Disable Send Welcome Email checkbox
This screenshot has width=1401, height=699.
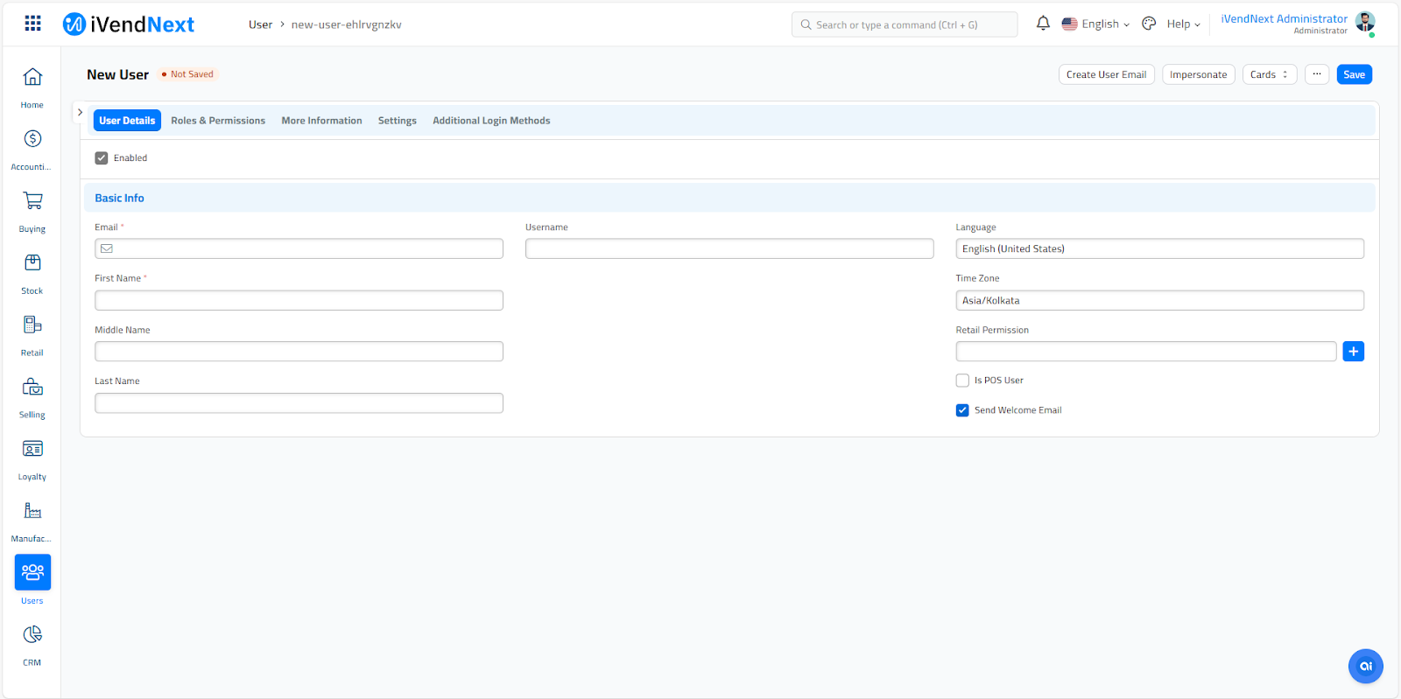[x=962, y=410]
